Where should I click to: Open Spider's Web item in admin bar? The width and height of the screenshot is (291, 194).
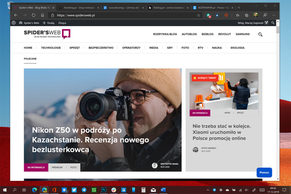(29, 23)
